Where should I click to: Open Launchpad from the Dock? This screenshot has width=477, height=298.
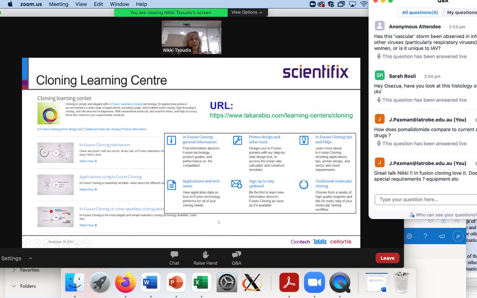pyautogui.click(x=100, y=283)
